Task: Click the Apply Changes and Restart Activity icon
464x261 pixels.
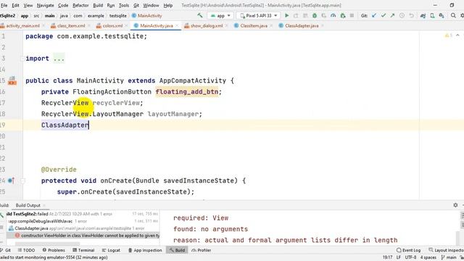Action: 296,15
